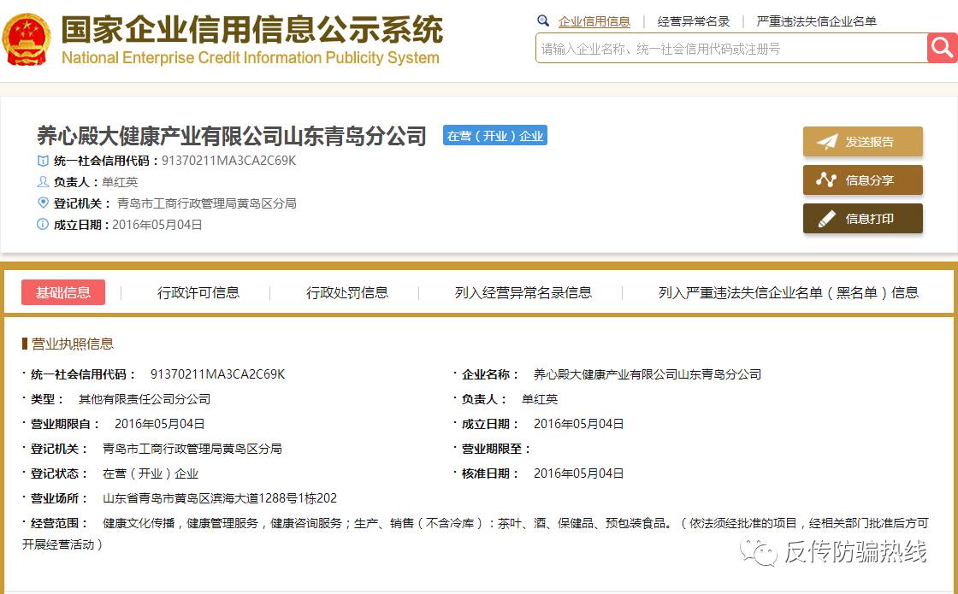Click the paper plane icon on 发送报告

(x=826, y=142)
